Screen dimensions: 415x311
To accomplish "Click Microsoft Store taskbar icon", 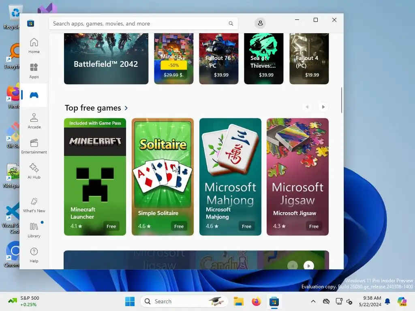I will (x=274, y=301).
